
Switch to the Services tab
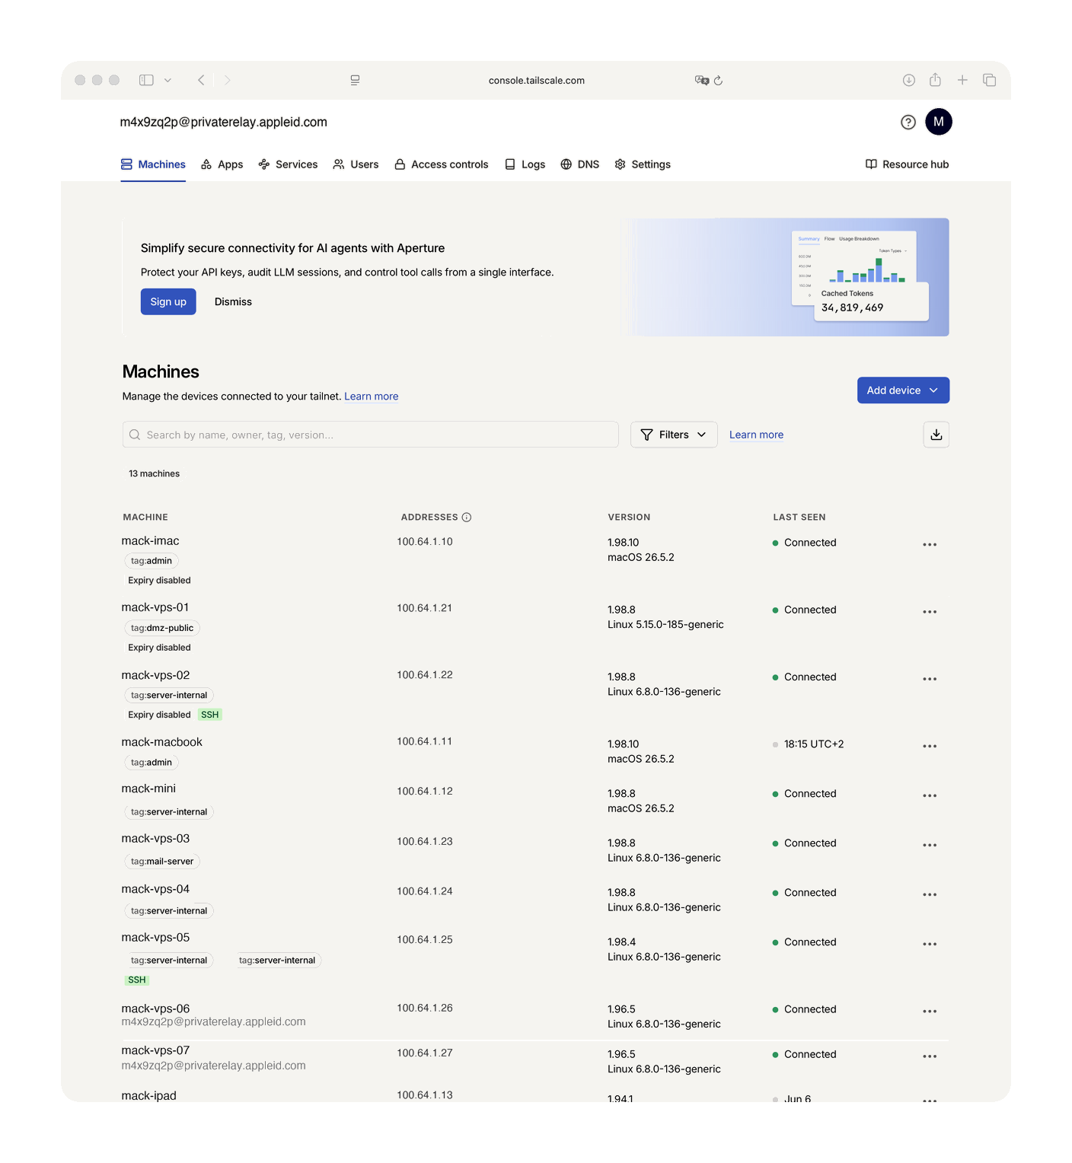point(288,164)
